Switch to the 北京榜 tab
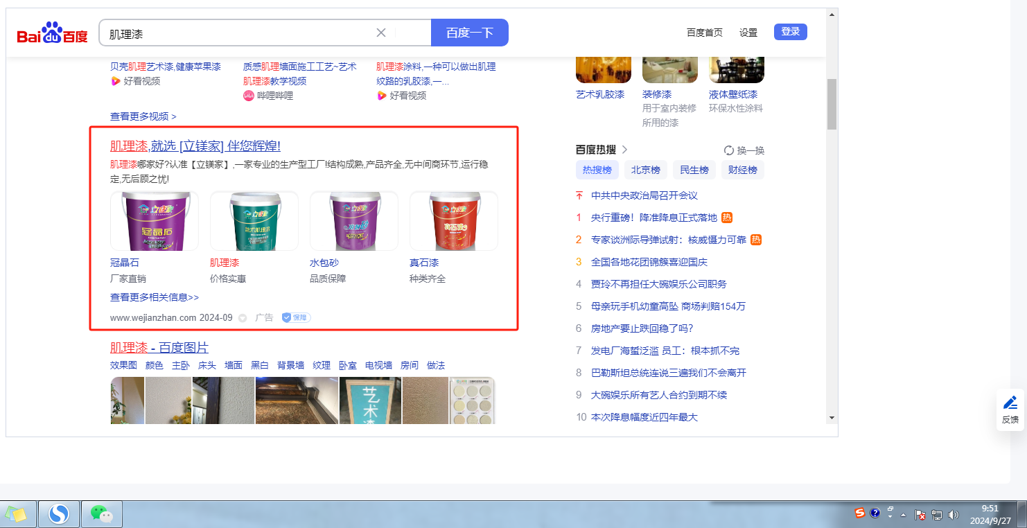Image resolution: width=1027 pixels, height=528 pixels. click(x=645, y=170)
